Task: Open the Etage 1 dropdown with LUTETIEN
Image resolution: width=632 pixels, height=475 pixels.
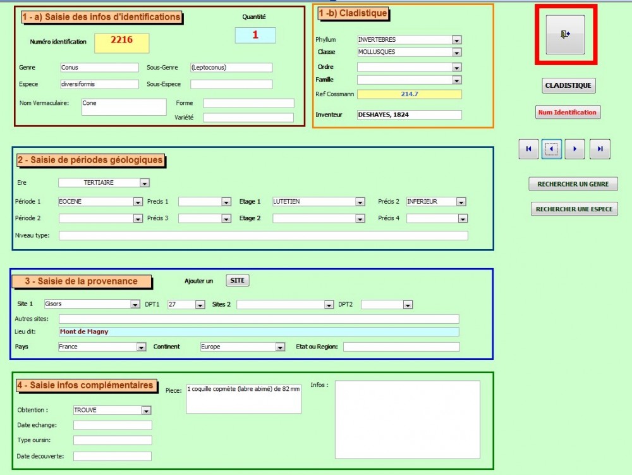Action: (x=360, y=202)
